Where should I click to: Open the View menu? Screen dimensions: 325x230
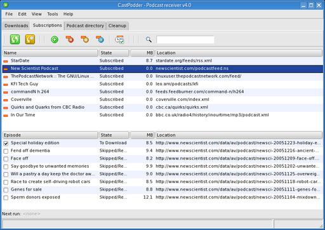pyautogui.click(x=37, y=14)
